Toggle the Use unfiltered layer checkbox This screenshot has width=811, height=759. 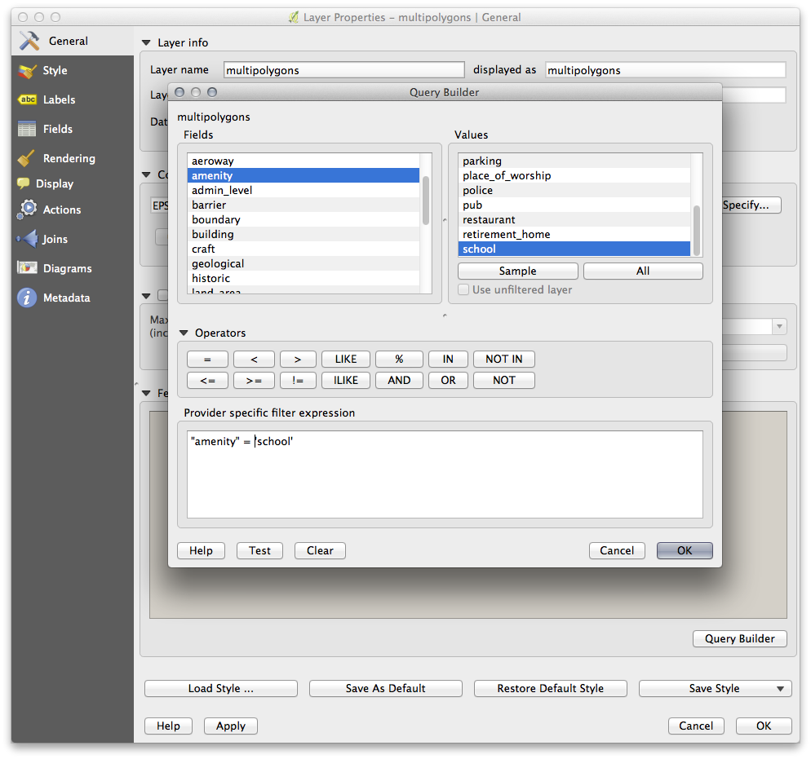pyautogui.click(x=463, y=289)
